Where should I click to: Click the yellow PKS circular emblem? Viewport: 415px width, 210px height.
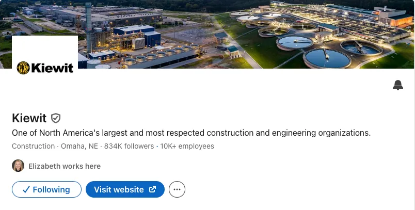point(23,68)
